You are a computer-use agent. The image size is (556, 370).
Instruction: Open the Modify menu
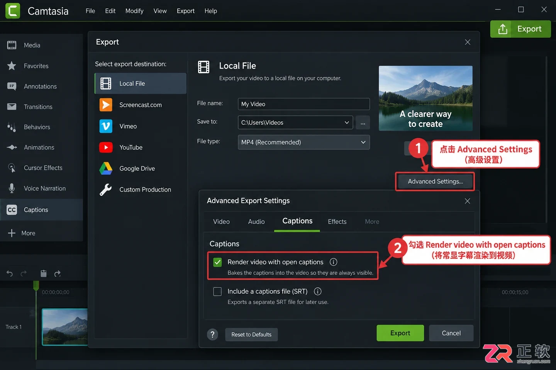pos(134,11)
